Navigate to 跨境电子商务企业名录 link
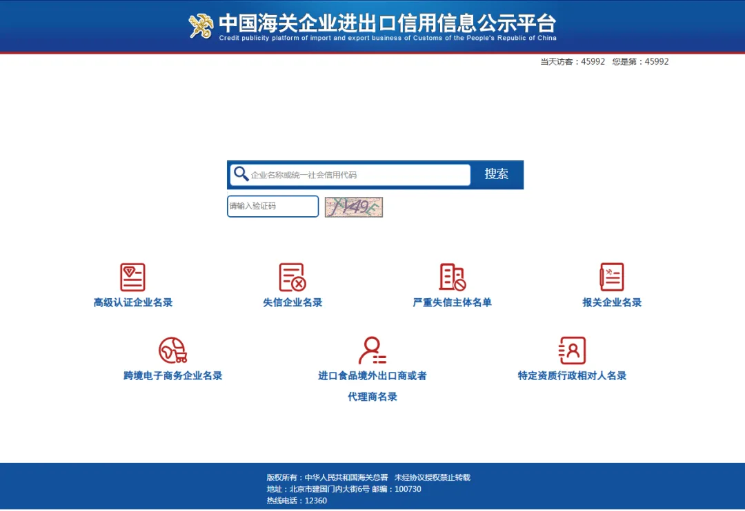The image size is (745, 511). point(173,376)
